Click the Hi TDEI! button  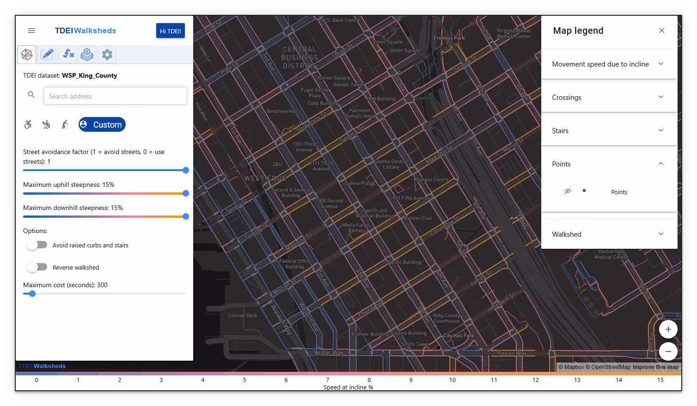coord(171,31)
